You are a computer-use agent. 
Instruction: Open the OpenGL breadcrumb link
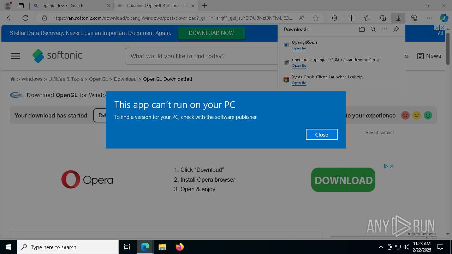98,79
